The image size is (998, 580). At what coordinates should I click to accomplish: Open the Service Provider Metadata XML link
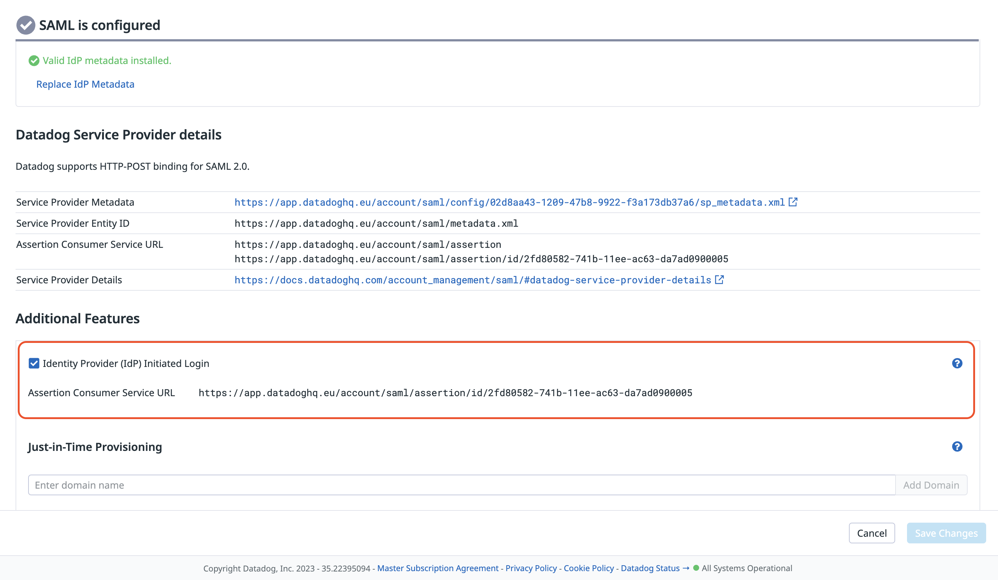coord(509,202)
